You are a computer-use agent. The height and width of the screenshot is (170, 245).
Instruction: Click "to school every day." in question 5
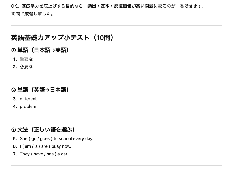[x=73, y=139]
